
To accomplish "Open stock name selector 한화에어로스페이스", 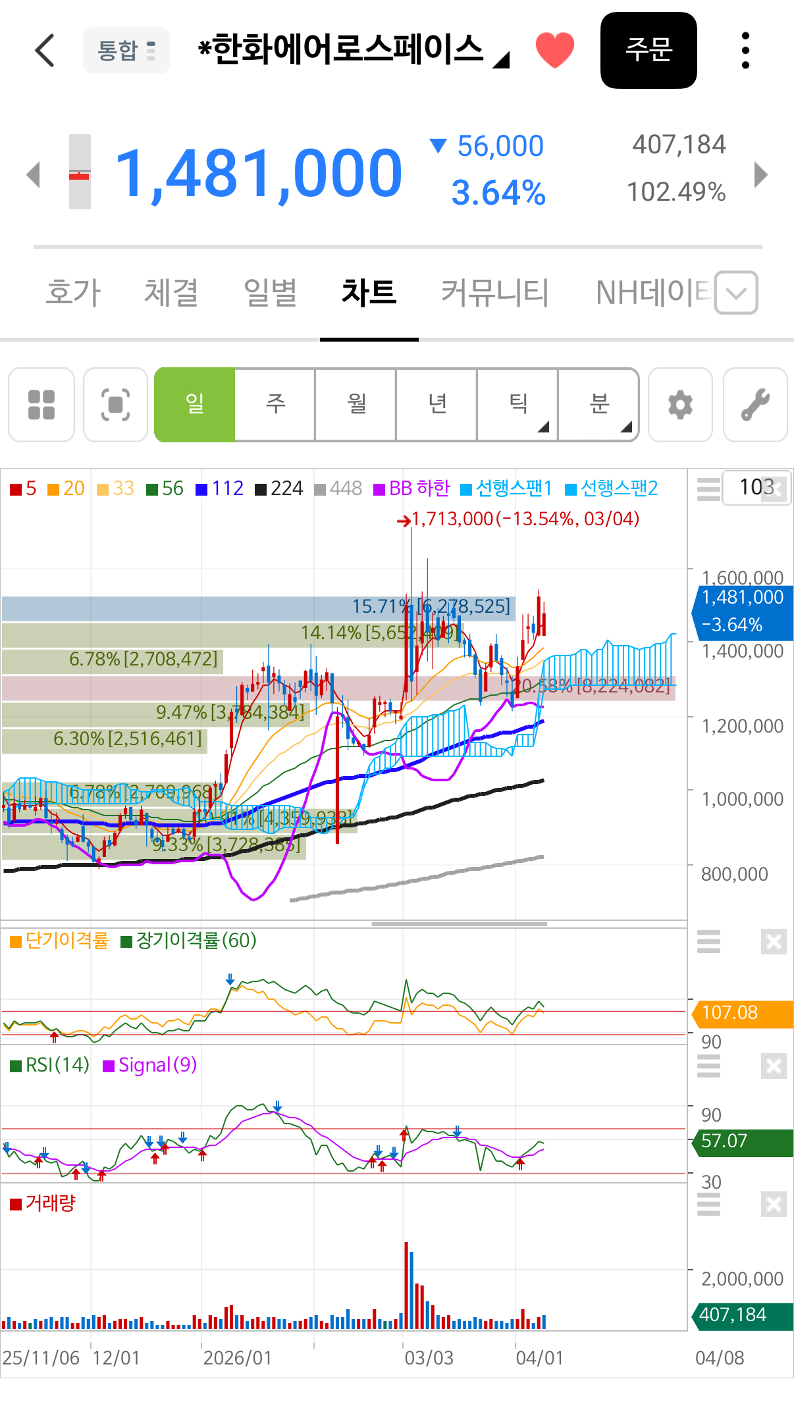I will 354,51.
